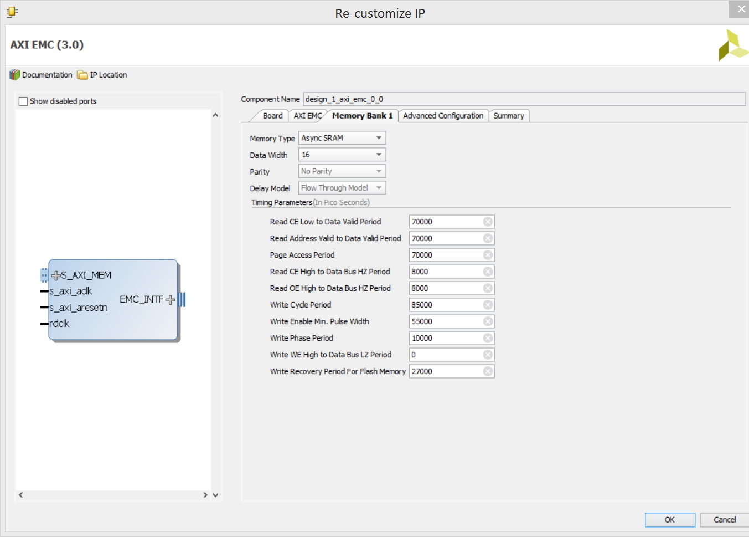The height and width of the screenshot is (537, 749).
Task: Enable the Show disabled ports checkbox
Action: [23, 101]
